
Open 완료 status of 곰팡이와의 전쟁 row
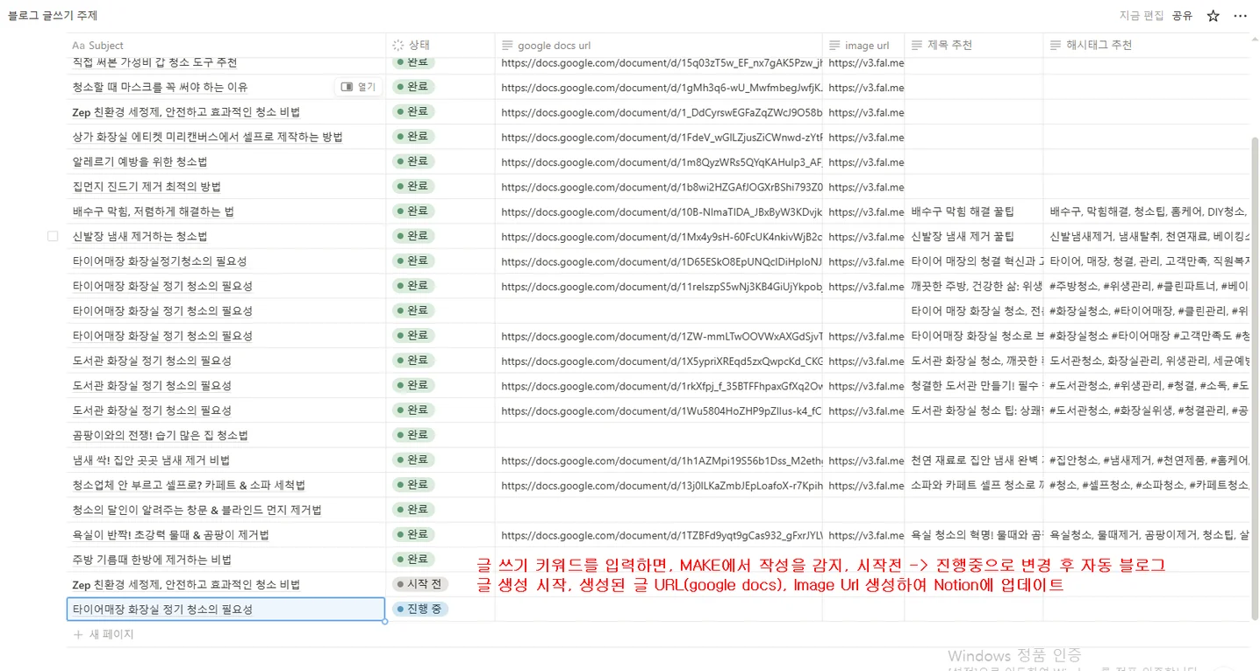(x=413, y=435)
